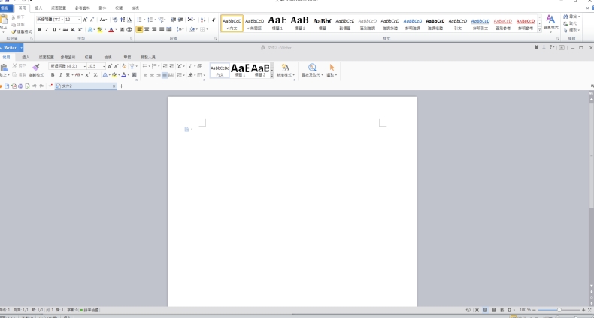Click Writer's undo icon
Image resolution: width=594 pixels, height=318 pixels.
point(35,86)
